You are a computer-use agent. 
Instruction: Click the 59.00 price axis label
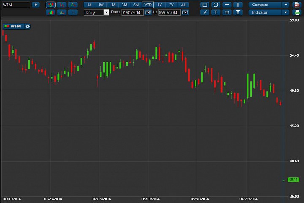pyautogui.click(x=294, y=20)
